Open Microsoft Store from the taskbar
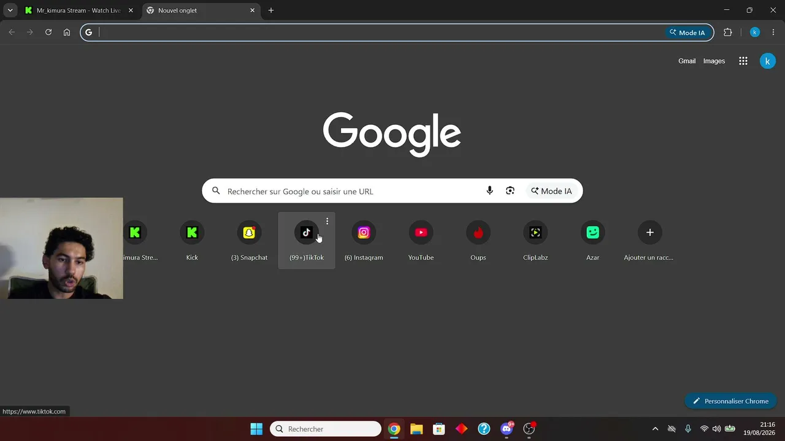The width and height of the screenshot is (785, 441). point(438,429)
